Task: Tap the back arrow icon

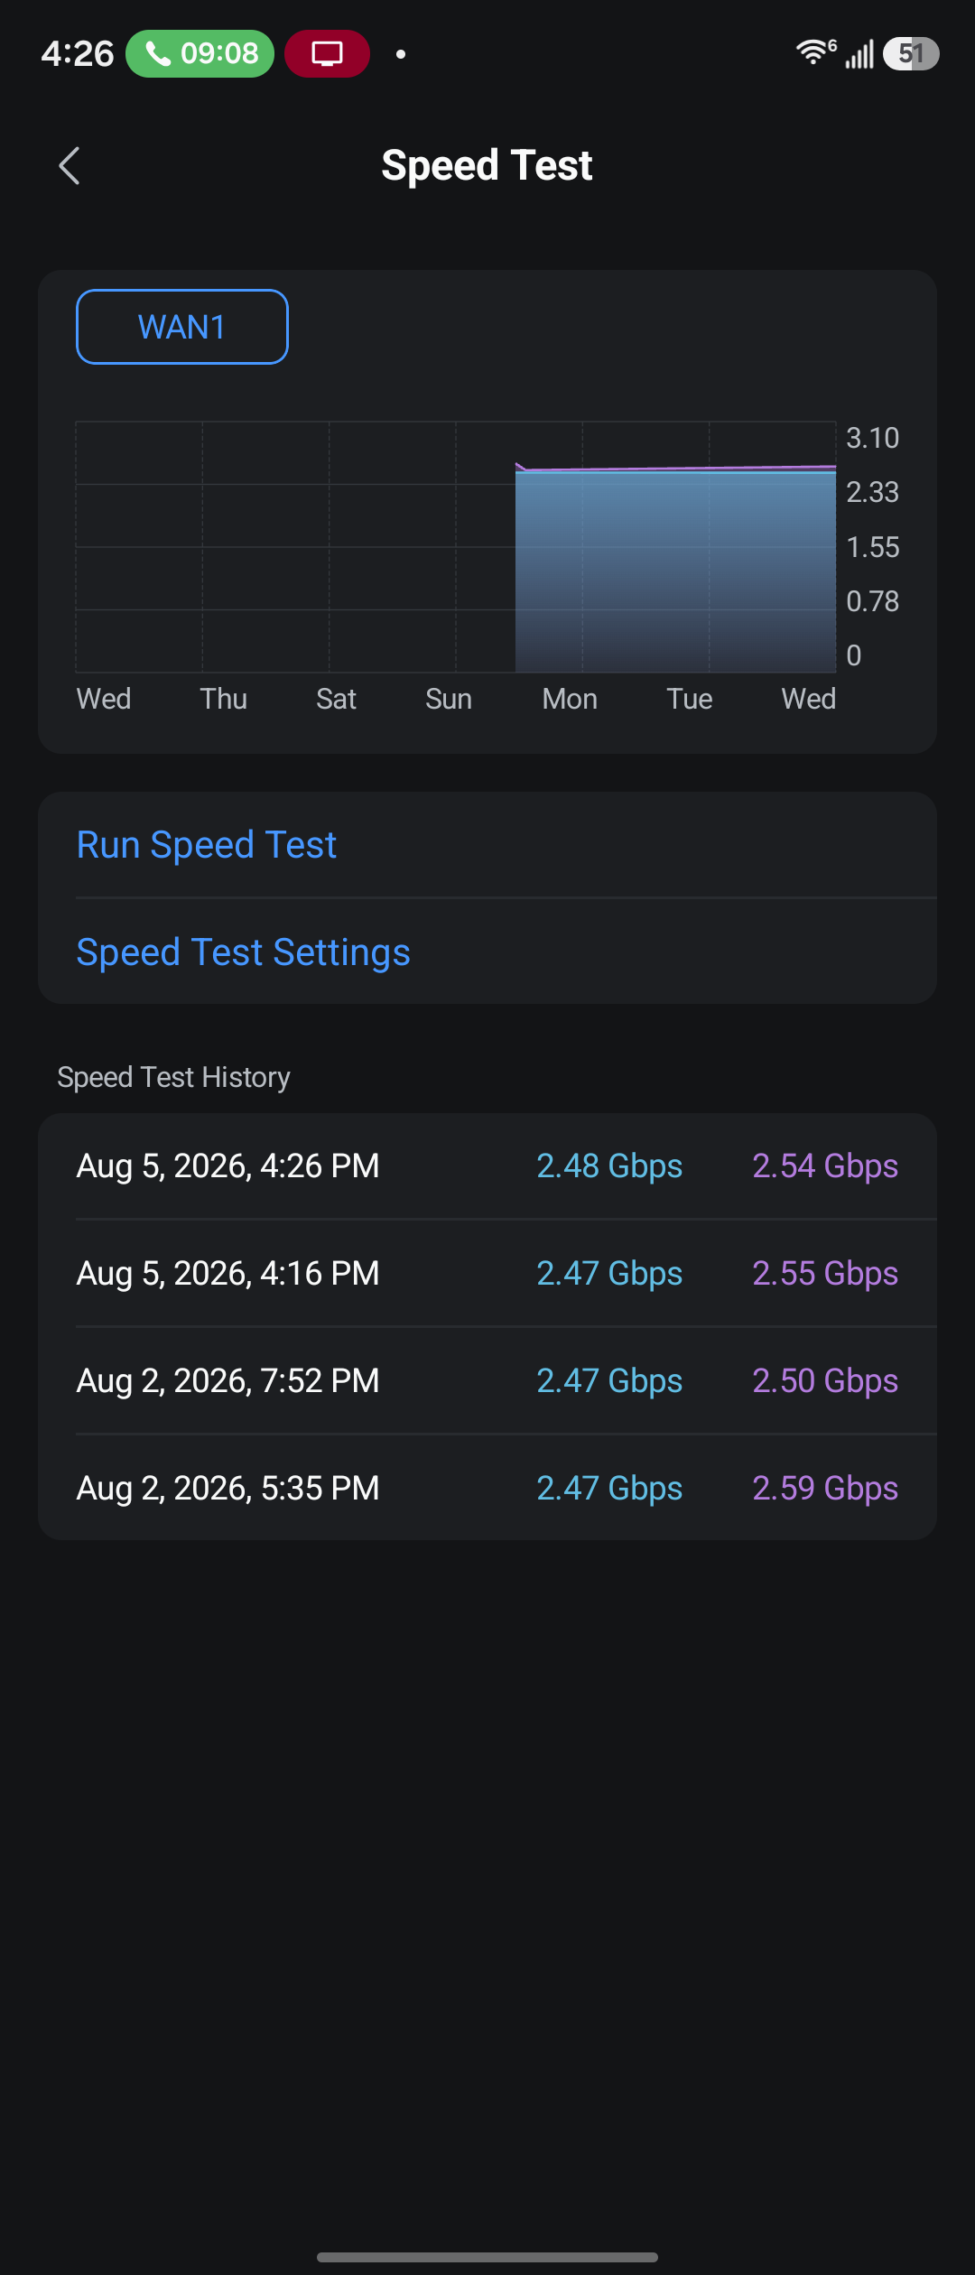Action: click(70, 166)
